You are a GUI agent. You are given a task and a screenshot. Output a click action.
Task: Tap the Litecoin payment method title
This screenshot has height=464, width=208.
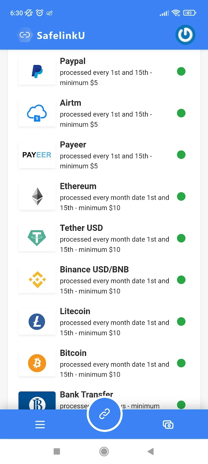coord(75,311)
